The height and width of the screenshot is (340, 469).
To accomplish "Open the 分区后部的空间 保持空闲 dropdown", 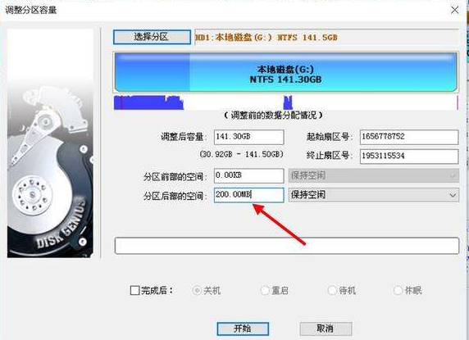I will (374, 195).
